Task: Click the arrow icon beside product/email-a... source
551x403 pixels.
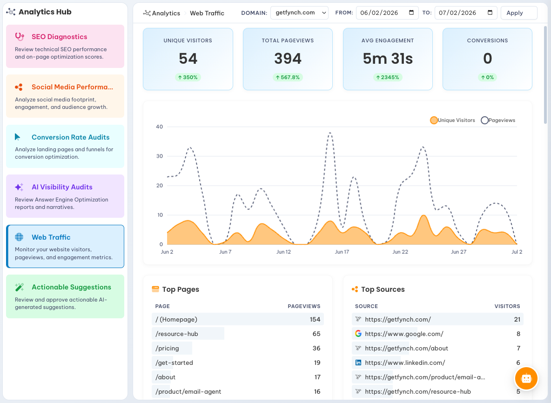Action: 358,376
